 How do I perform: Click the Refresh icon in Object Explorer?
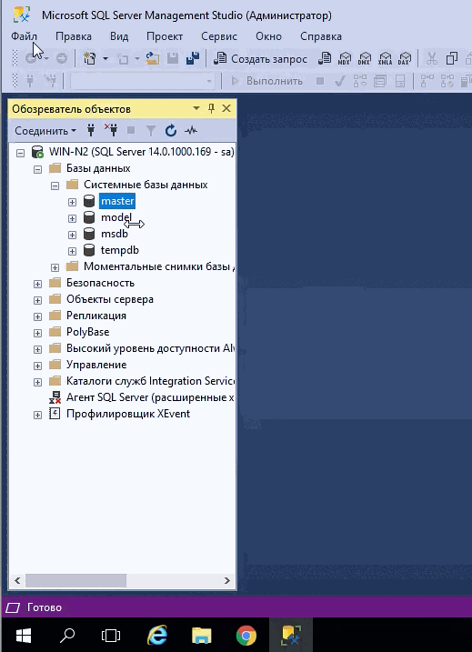point(171,131)
